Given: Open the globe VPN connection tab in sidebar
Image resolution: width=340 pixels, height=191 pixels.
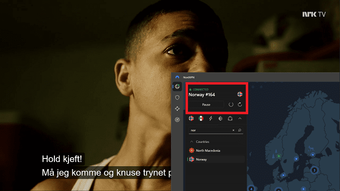Looking at the screenshot, I should click(177, 87).
